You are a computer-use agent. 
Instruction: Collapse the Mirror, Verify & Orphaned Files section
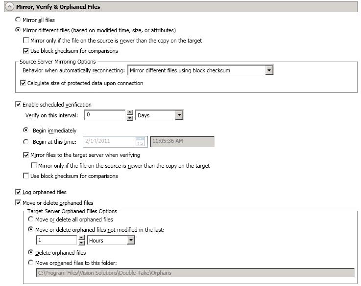(x=9, y=7)
